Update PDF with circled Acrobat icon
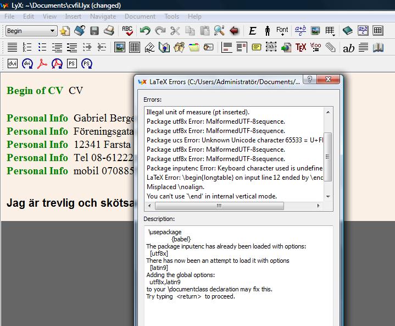395x326 pixels. point(57,64)
